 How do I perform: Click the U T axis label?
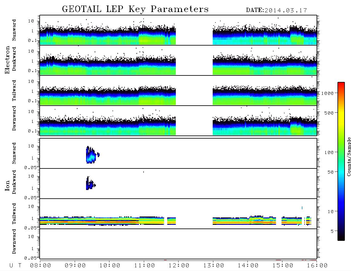coord(15,266)
